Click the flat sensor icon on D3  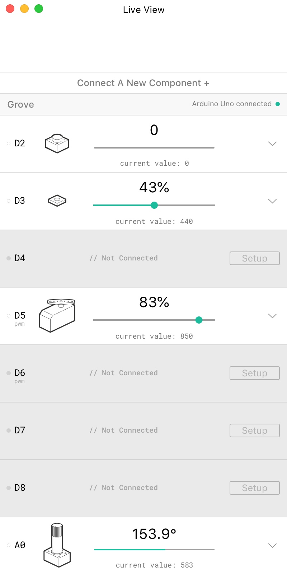coord(57,201)
